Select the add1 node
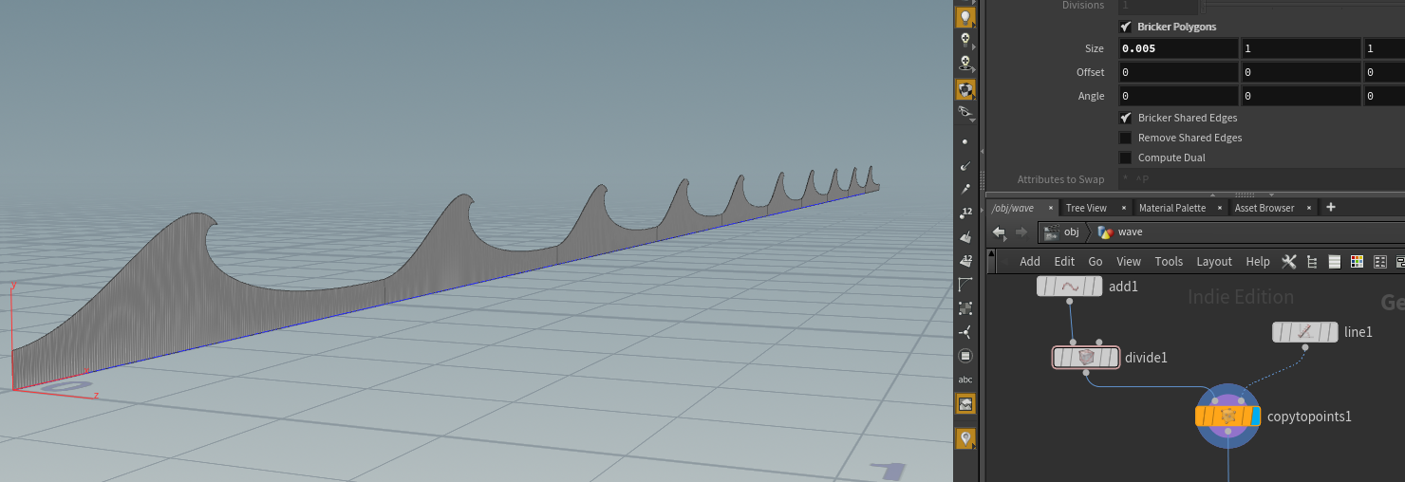The image size is (1405, 482). (1070, 286)
